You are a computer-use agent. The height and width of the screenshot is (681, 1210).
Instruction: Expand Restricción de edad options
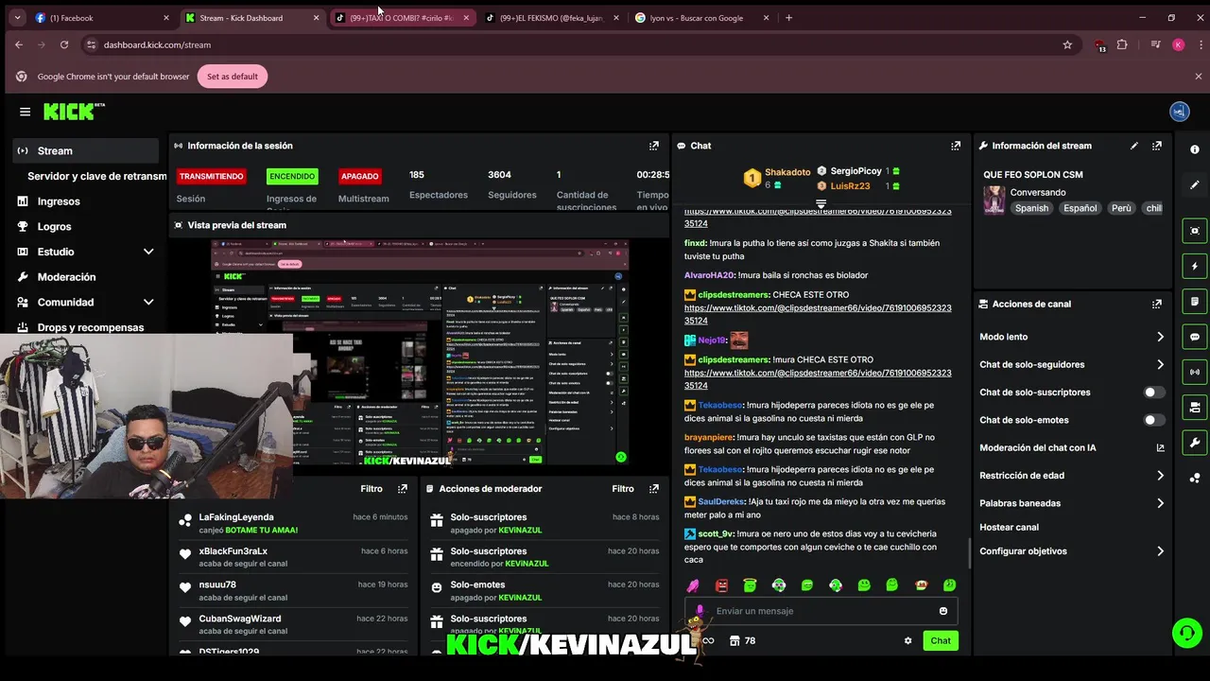[1160, 476]
